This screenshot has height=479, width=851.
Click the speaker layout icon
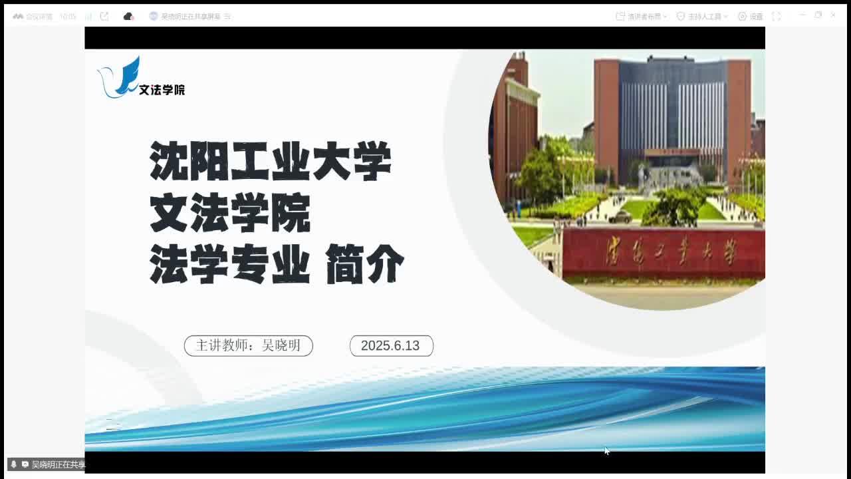click(x=620, y=17)
